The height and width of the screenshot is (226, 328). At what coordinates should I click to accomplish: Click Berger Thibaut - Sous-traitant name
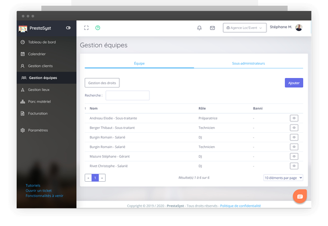(x=112, y=128)
